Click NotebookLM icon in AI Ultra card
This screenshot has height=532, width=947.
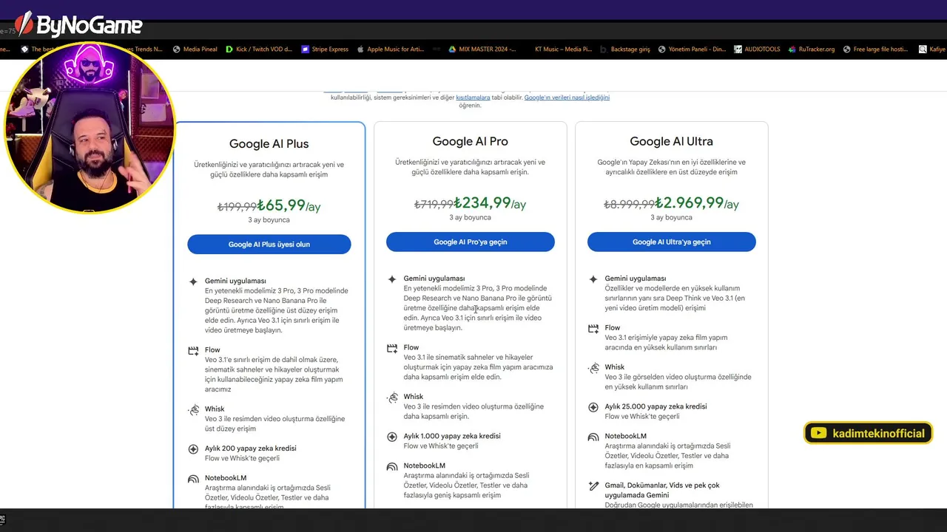(593, 437)
